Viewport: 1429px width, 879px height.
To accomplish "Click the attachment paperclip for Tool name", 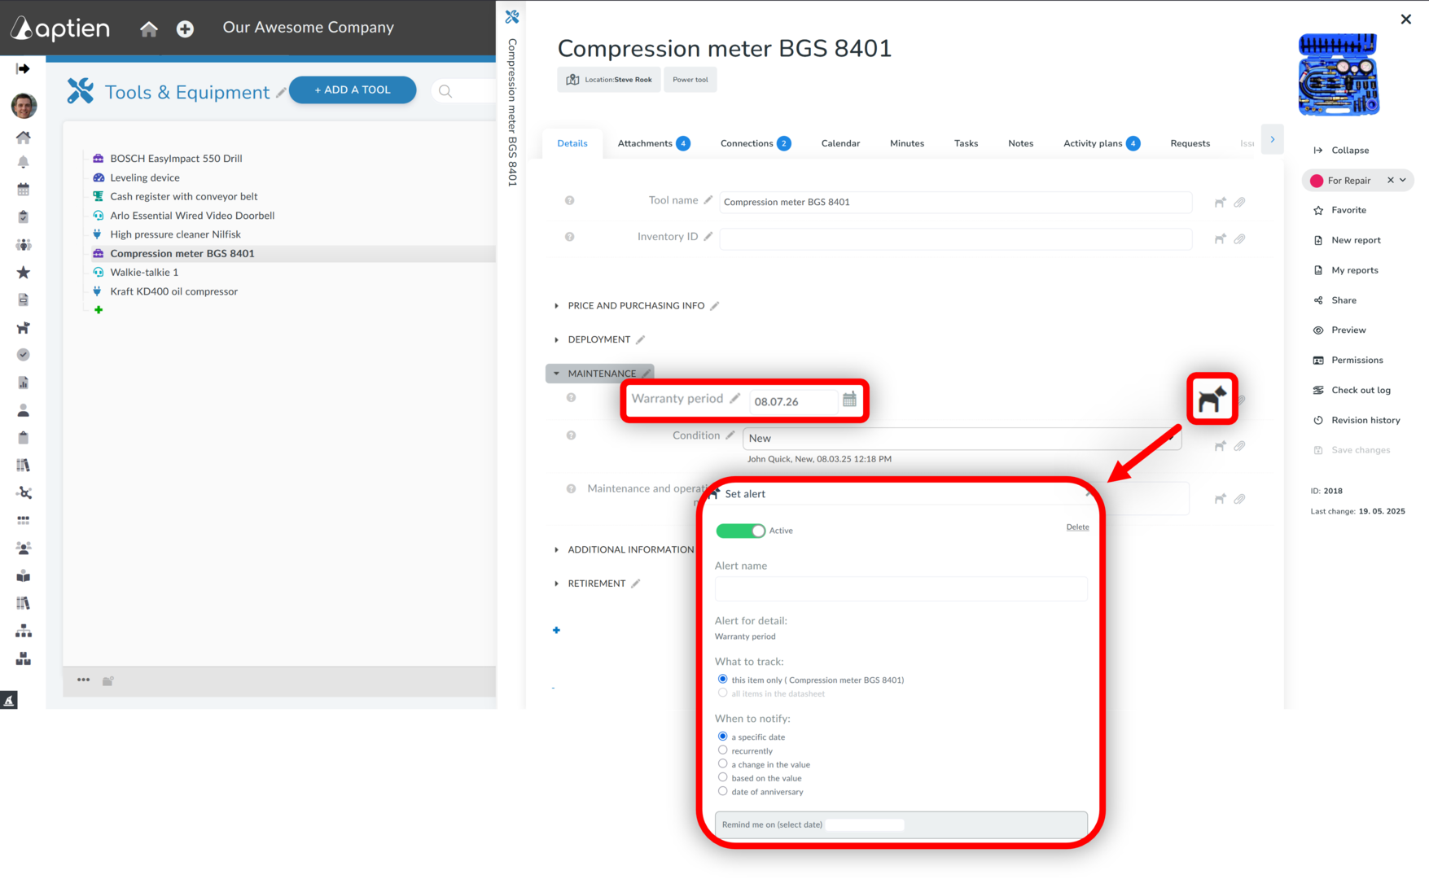I will tap(1239, 202).
